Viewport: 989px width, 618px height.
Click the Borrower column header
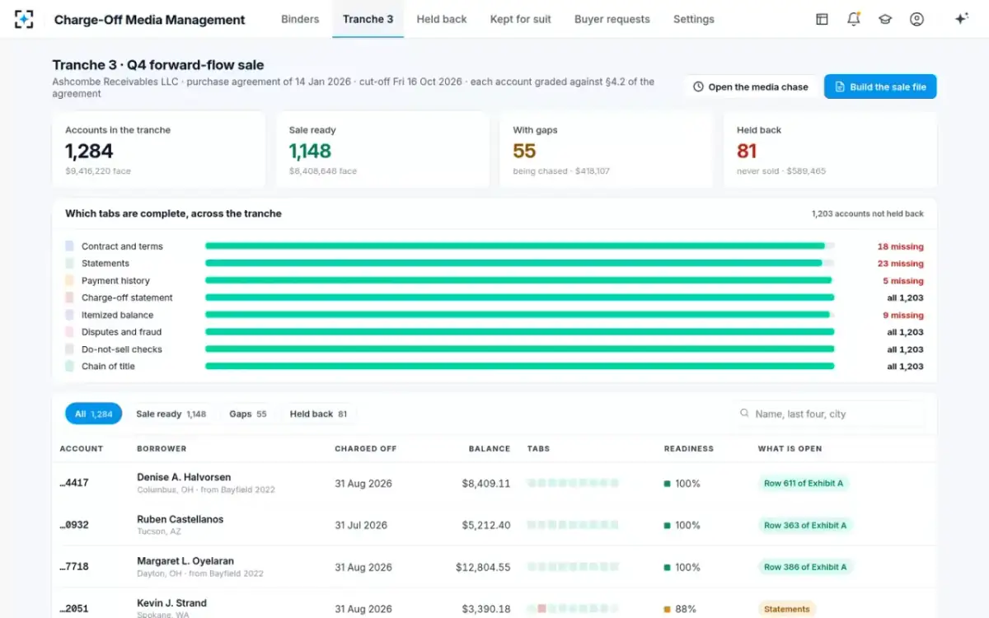tap(162, 449)
